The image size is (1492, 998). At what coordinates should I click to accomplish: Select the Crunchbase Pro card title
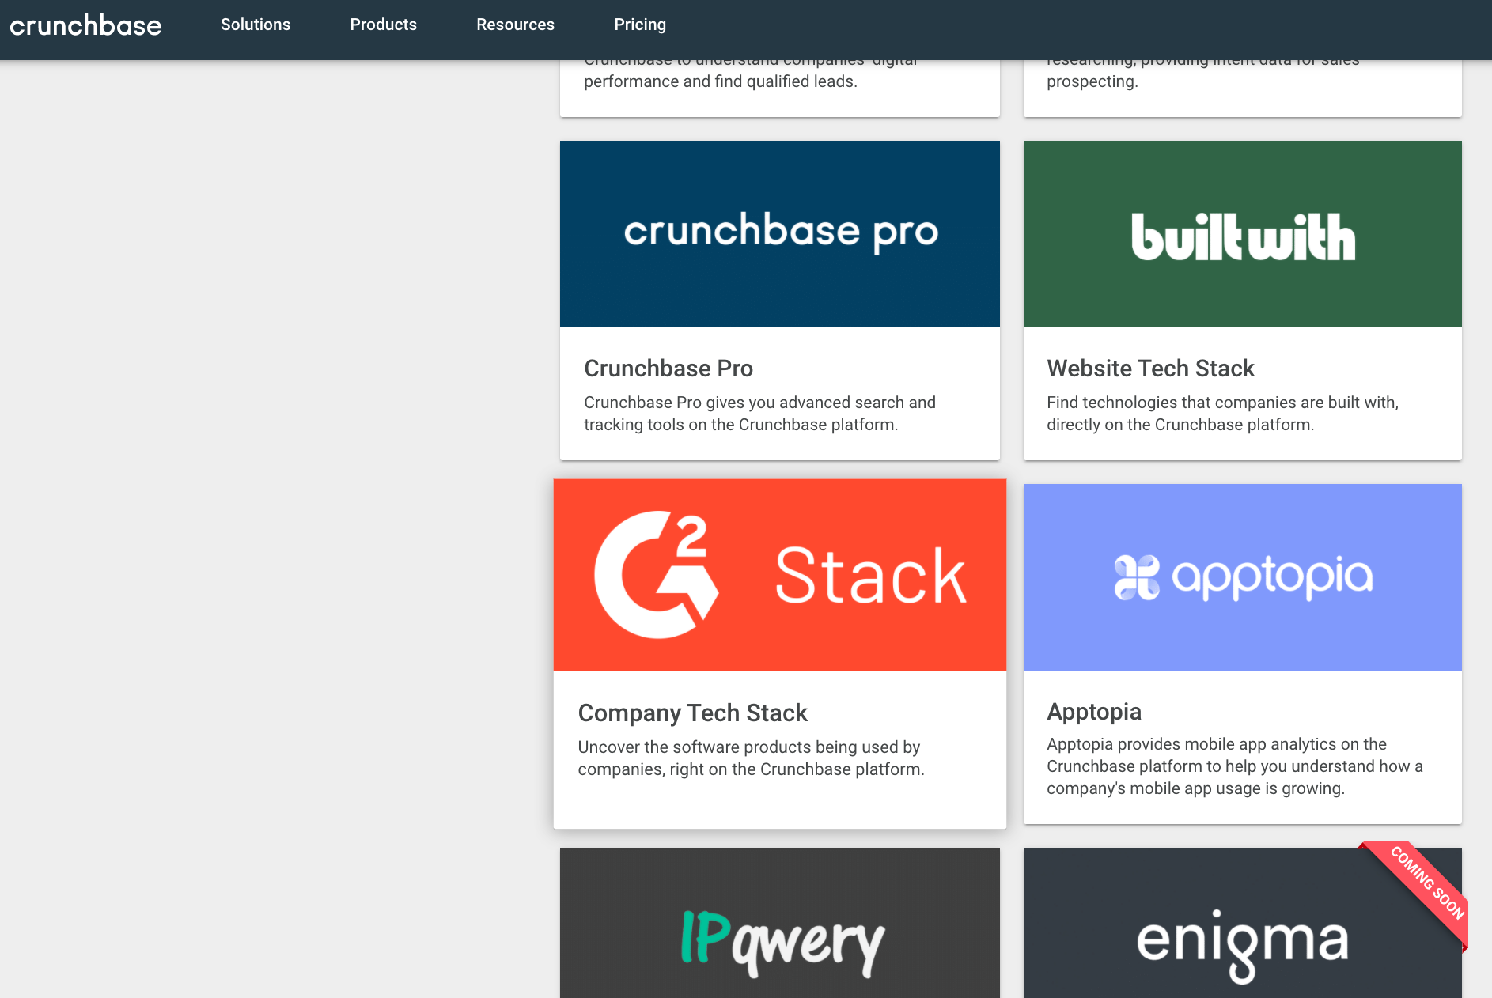[668, 369]
